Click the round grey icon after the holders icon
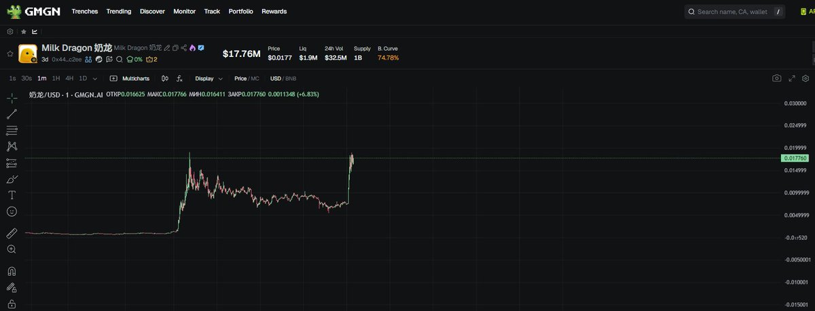The image size is (815, 311). (x=98, y=60)
